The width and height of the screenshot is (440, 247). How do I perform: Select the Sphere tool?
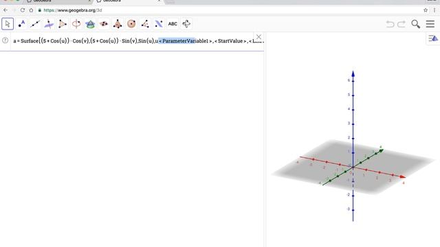(131, 24)
